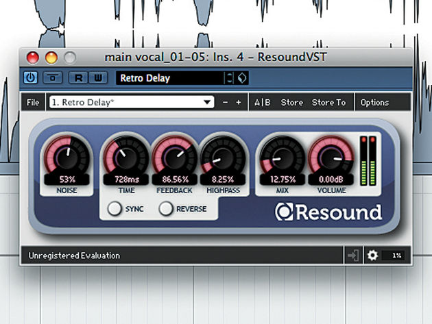The height and width of the screenshot is (324, 432).
Task: Click the 86.56% feedback value display
Action: (x=175, y=179)
